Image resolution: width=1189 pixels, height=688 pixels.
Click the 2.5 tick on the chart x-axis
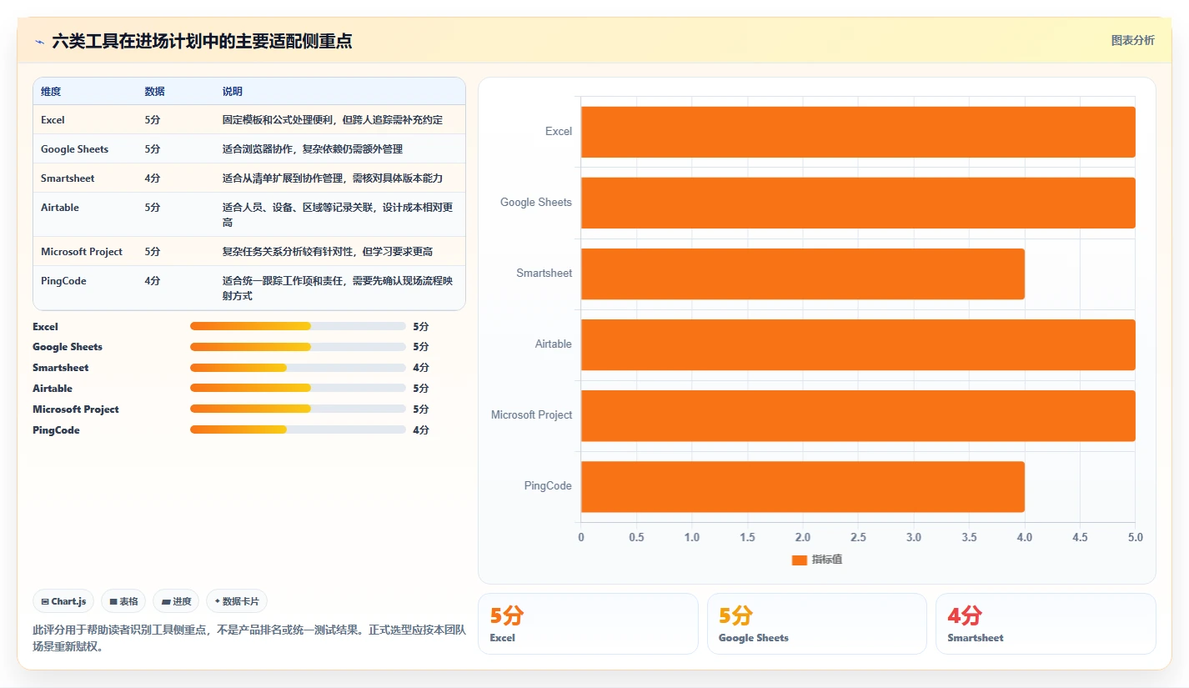coord(858,537)
